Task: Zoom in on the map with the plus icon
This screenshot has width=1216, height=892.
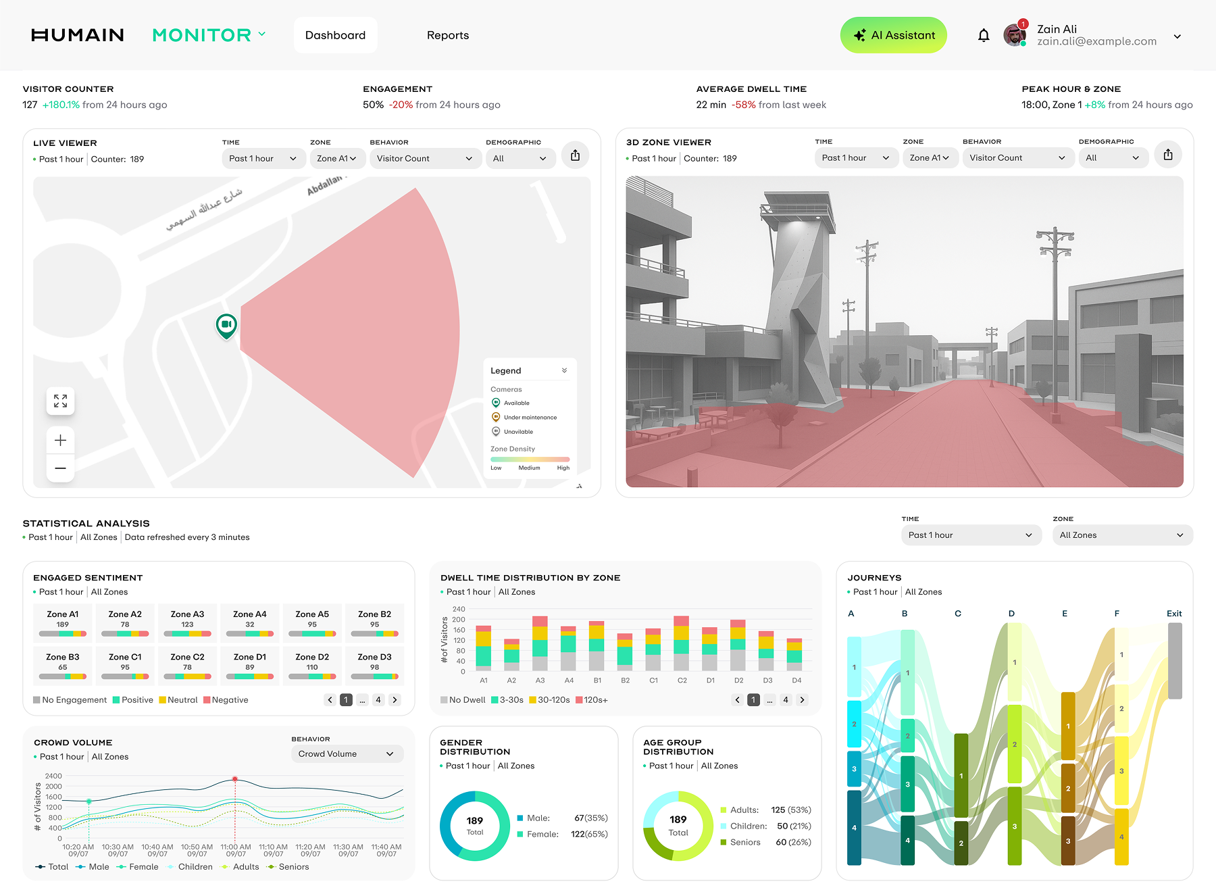Action: tap(60, 440)
